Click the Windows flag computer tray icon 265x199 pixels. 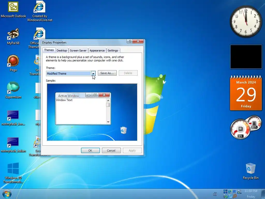point(239,191)
